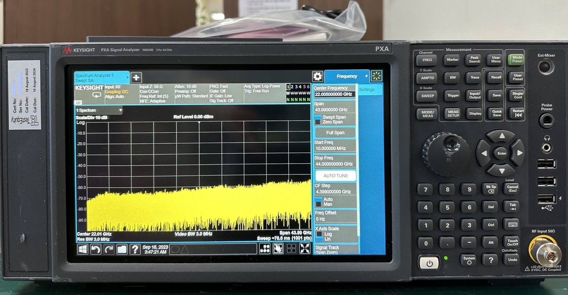Open the Windows start icon on screen
Image resolution: width=568 pixels, height=295 pixels.
click(x=83, y=249)
